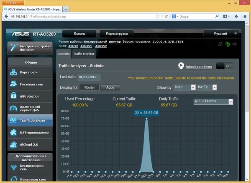Open the local network house icon
The image size is (251, 183).
[14, 179]
